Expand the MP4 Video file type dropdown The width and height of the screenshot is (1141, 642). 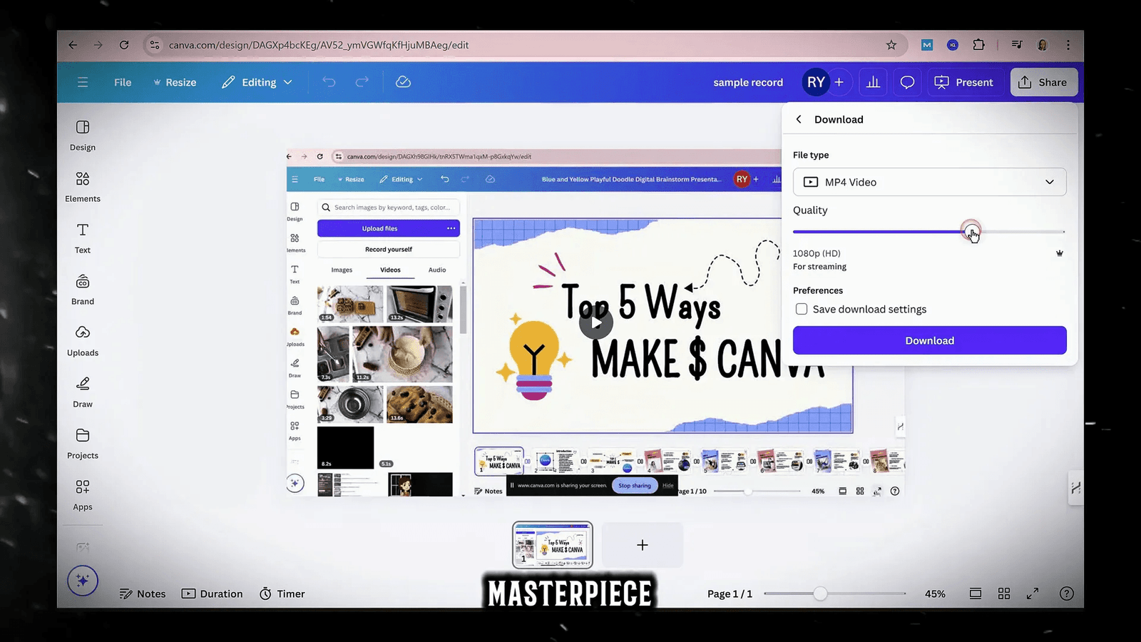(x=930, y=182)
